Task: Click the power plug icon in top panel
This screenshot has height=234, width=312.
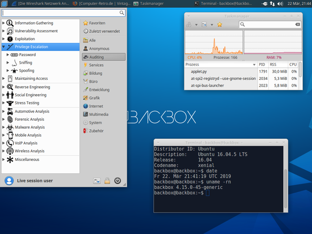Action: tap(264, 3)
